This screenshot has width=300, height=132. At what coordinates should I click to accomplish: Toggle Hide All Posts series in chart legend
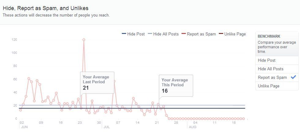tap(166, 34)
